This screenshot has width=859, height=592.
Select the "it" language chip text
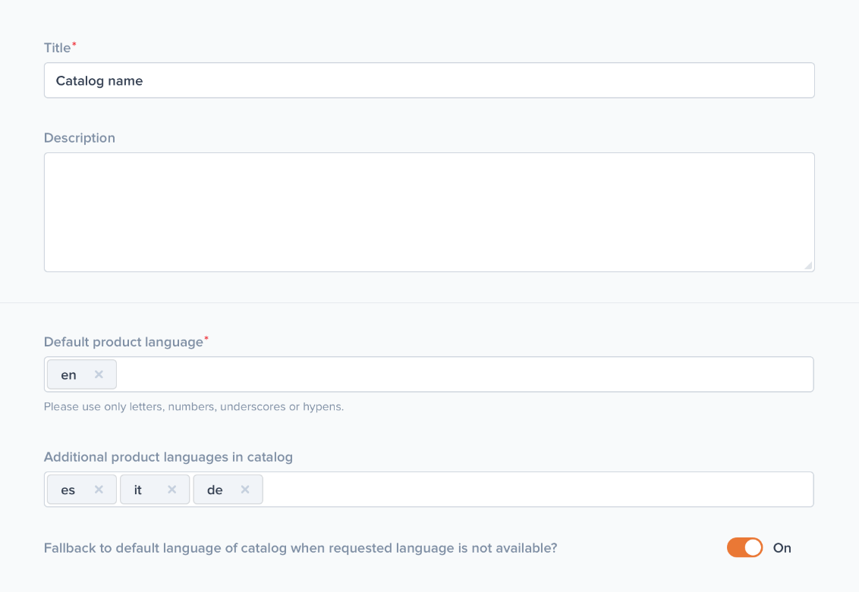click(138, 490)
